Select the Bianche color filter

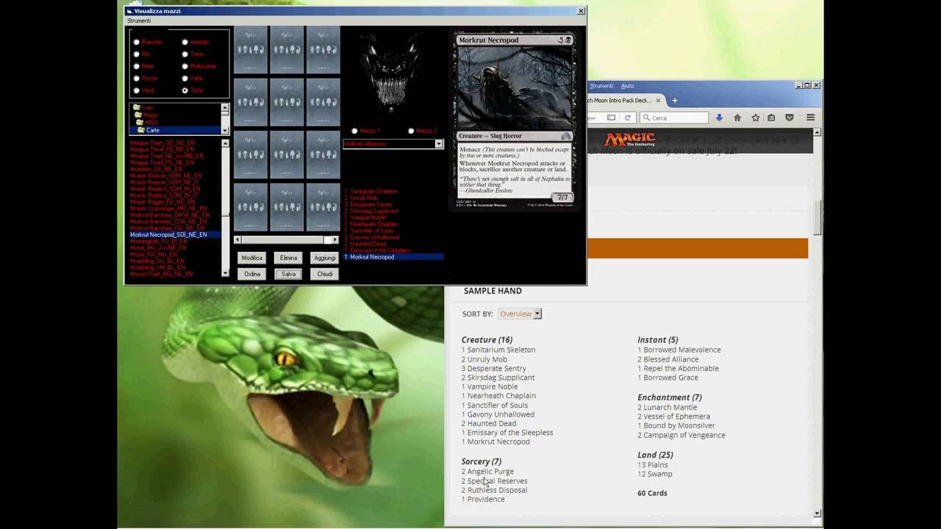pyautogui.click(x=136, y=42)
